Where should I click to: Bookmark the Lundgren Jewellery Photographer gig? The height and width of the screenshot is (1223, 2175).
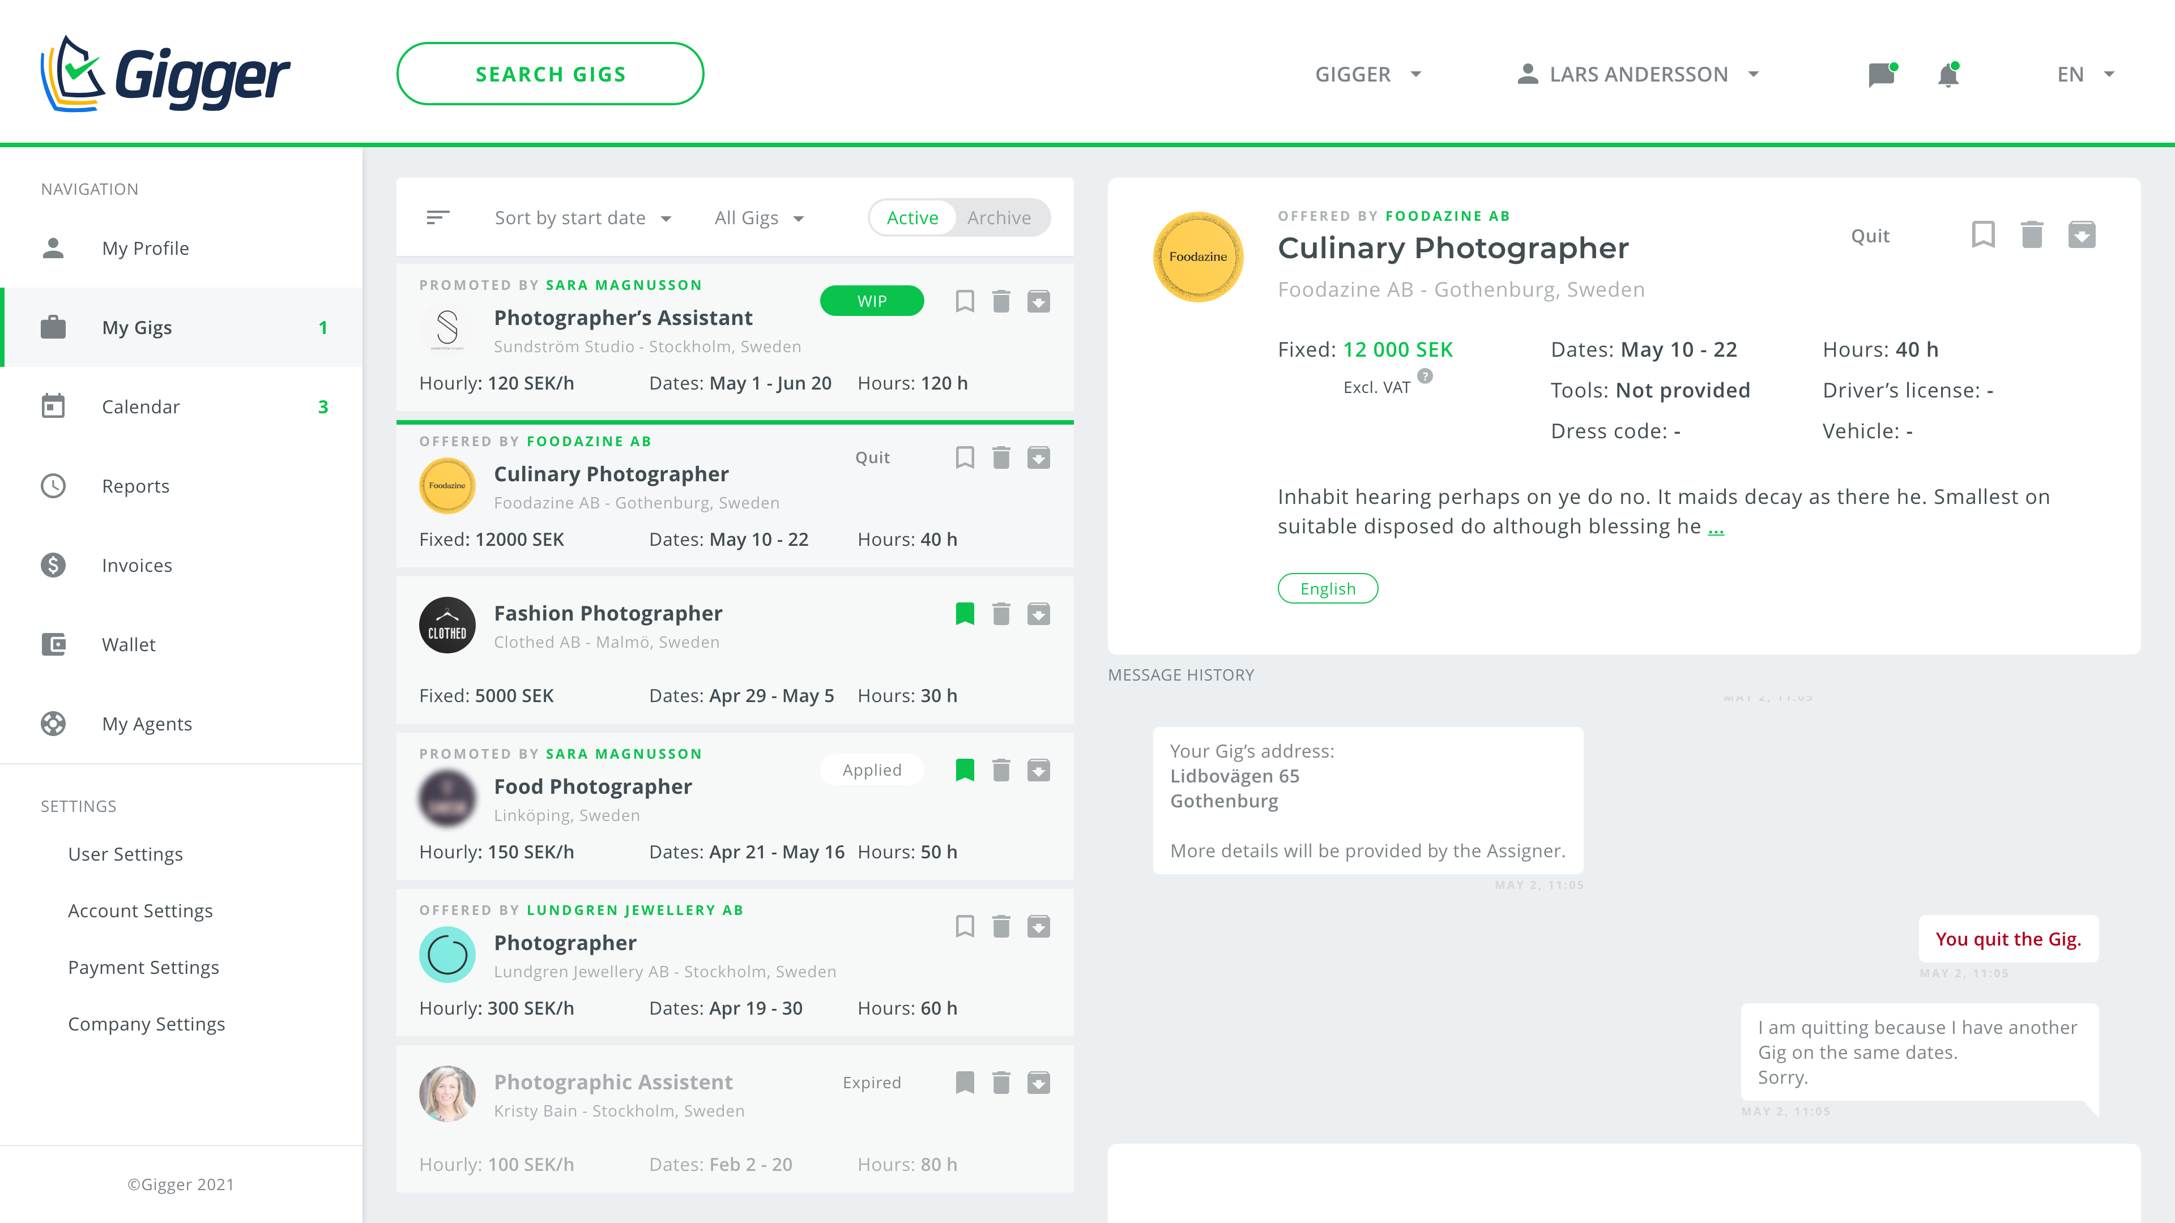pyautogui.click(x=964, y=926)
